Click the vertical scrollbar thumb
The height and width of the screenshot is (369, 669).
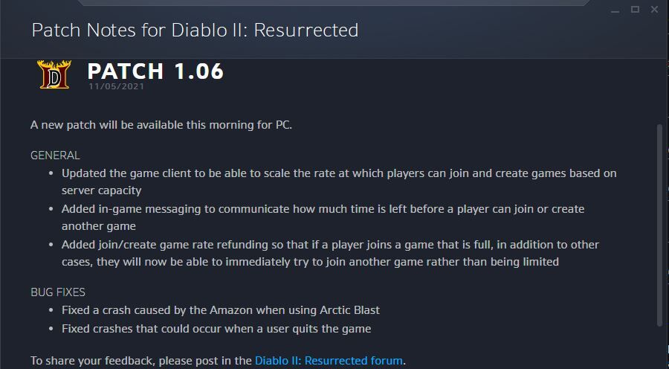pyautogui.click(x=661, y=226)
